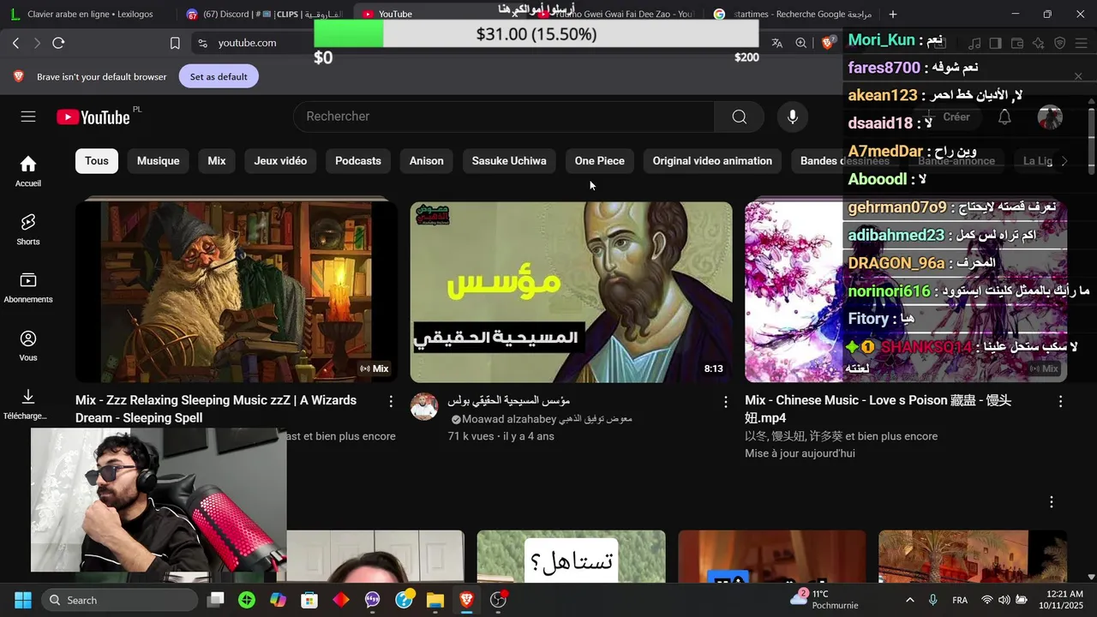This screenshot has width=1097, height=617.
Task: Click the YouTube logo
Action: click(x=93, y=117)
